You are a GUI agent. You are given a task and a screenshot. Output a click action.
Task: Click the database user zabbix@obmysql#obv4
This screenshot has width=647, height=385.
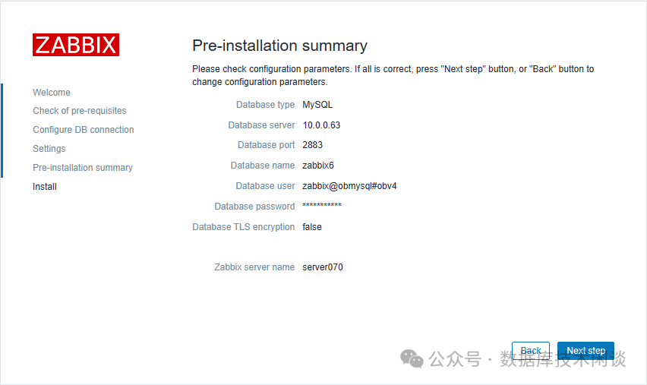(x=349, y=186)
